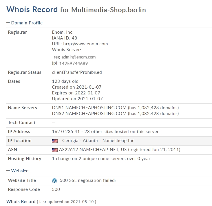Click the Hosting History row label
Image resolution: width=212 pixels, height=206 pixels.
[x=25, y=159]
